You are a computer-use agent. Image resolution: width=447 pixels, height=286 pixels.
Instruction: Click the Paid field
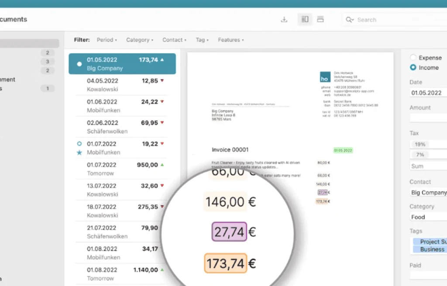[428, 275]
